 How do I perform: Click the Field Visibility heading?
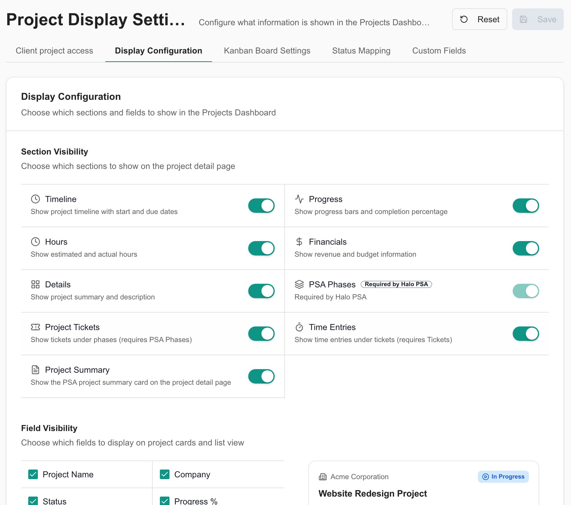(x=49, y=428)
